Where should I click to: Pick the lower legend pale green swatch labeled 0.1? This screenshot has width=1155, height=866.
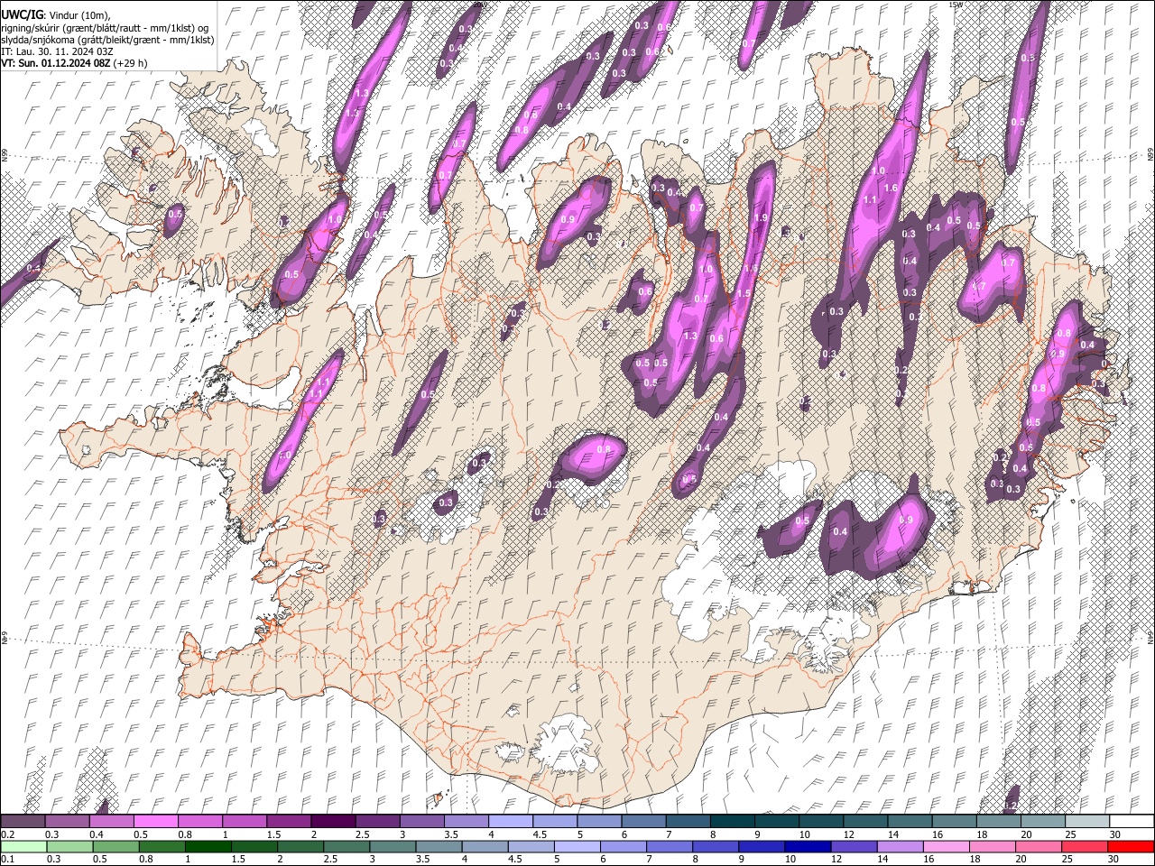pyautogui.click(x=23, y=846)
